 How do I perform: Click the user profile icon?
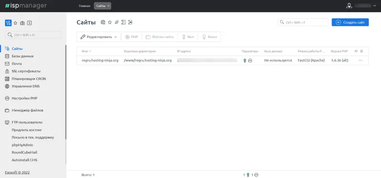tap(349, 6)
